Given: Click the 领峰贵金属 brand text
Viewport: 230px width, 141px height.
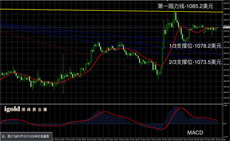Looking at the screenshot, I should [34, 110].
